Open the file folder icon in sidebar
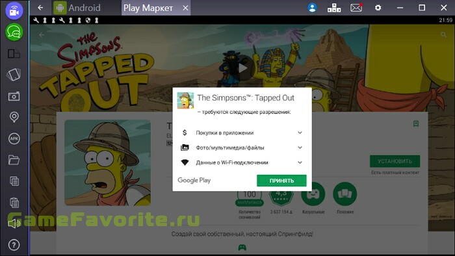The width and height of the screenshot is (455, 256). (x=14, y=160)
